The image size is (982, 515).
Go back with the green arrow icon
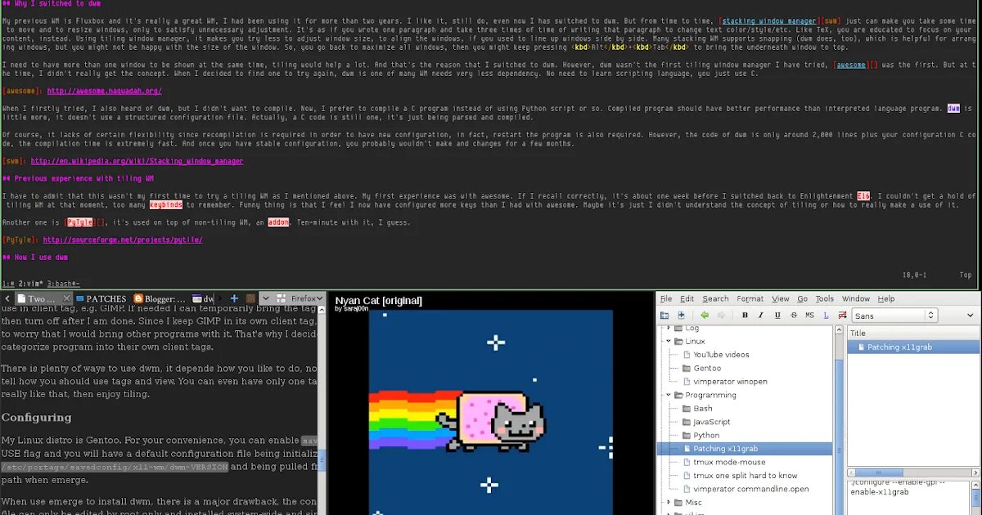(x=705, y=316)
